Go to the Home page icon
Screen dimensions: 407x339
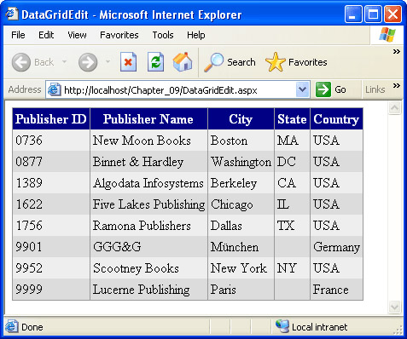[x=183, y=61]
